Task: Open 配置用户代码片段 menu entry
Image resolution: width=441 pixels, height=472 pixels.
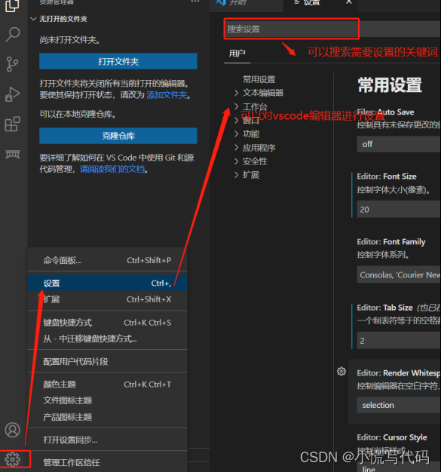Action: [x=107, y=361]
